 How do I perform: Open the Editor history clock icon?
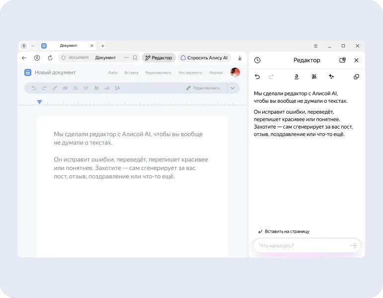pos(257,60)
